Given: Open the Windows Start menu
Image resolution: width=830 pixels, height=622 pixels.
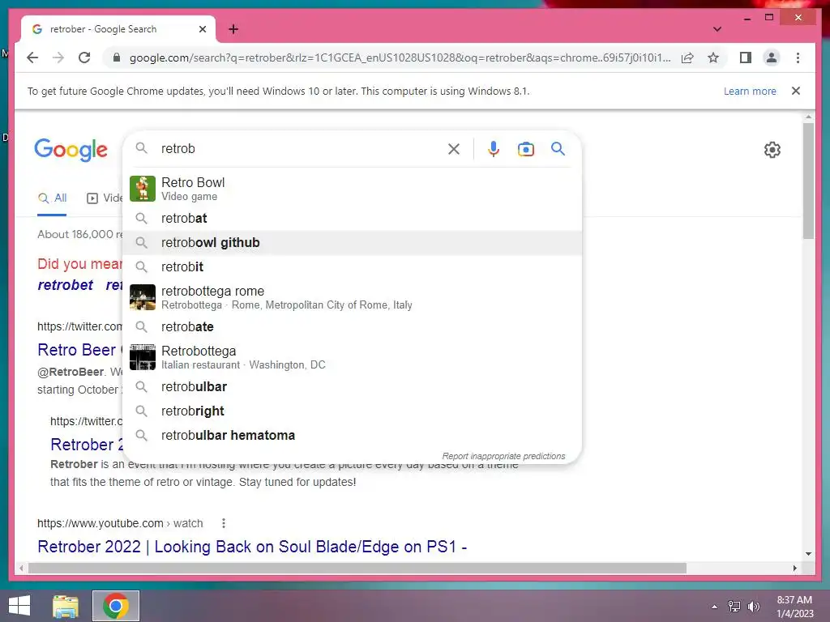Looking at the screenshot, I should (19, 606).
